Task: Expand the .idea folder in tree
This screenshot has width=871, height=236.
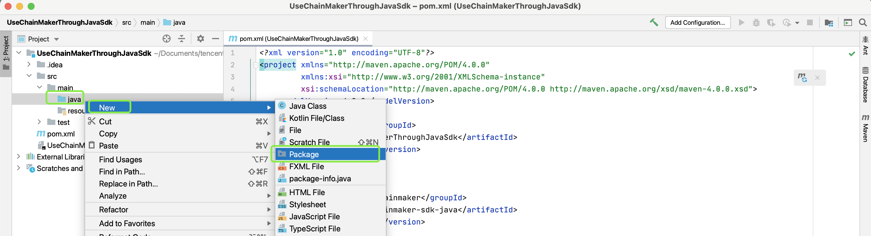Action: click(x=29, y=64)
